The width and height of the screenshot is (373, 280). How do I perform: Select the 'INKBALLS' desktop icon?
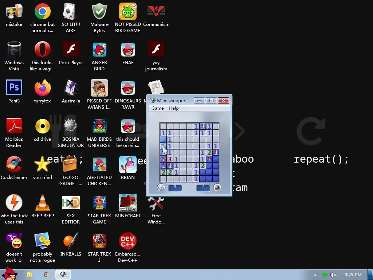tap(71, 245)
